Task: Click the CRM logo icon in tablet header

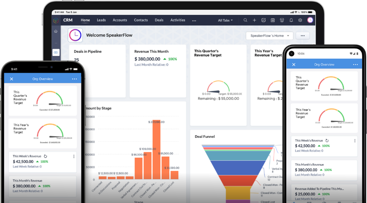Action: tap(56, 20)
